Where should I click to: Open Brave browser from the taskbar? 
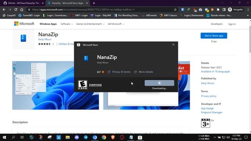pos(113,137)
